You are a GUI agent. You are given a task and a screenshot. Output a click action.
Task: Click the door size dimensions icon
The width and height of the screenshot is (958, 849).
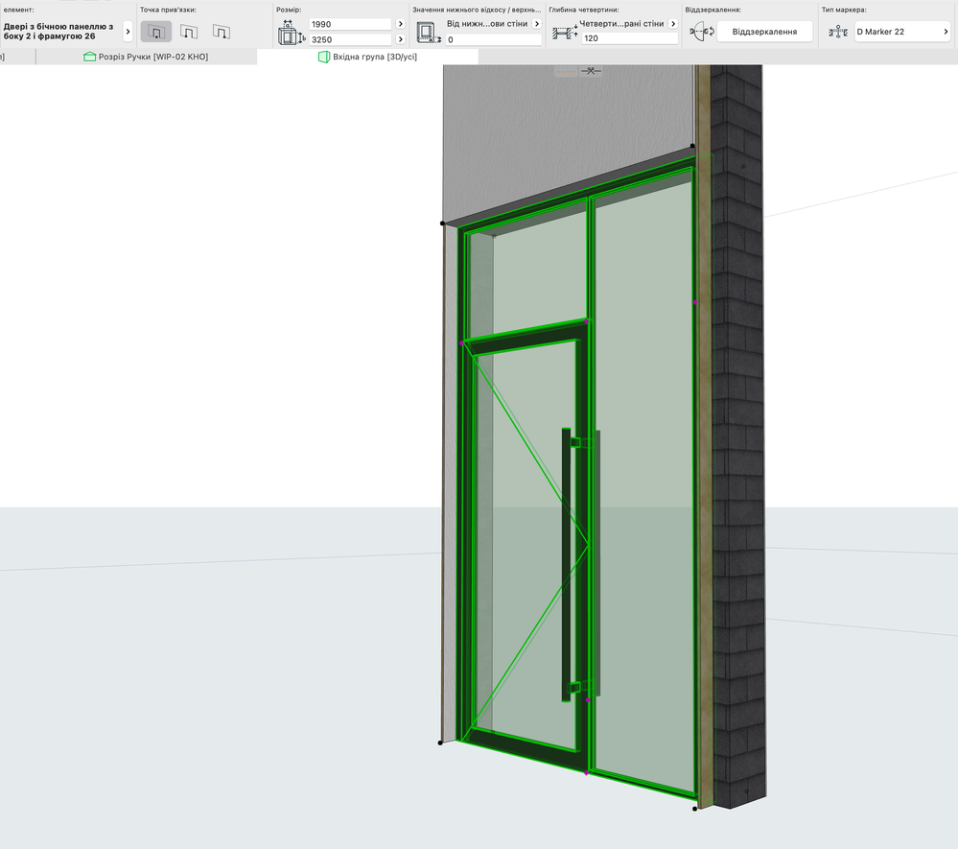pos(290,34)
